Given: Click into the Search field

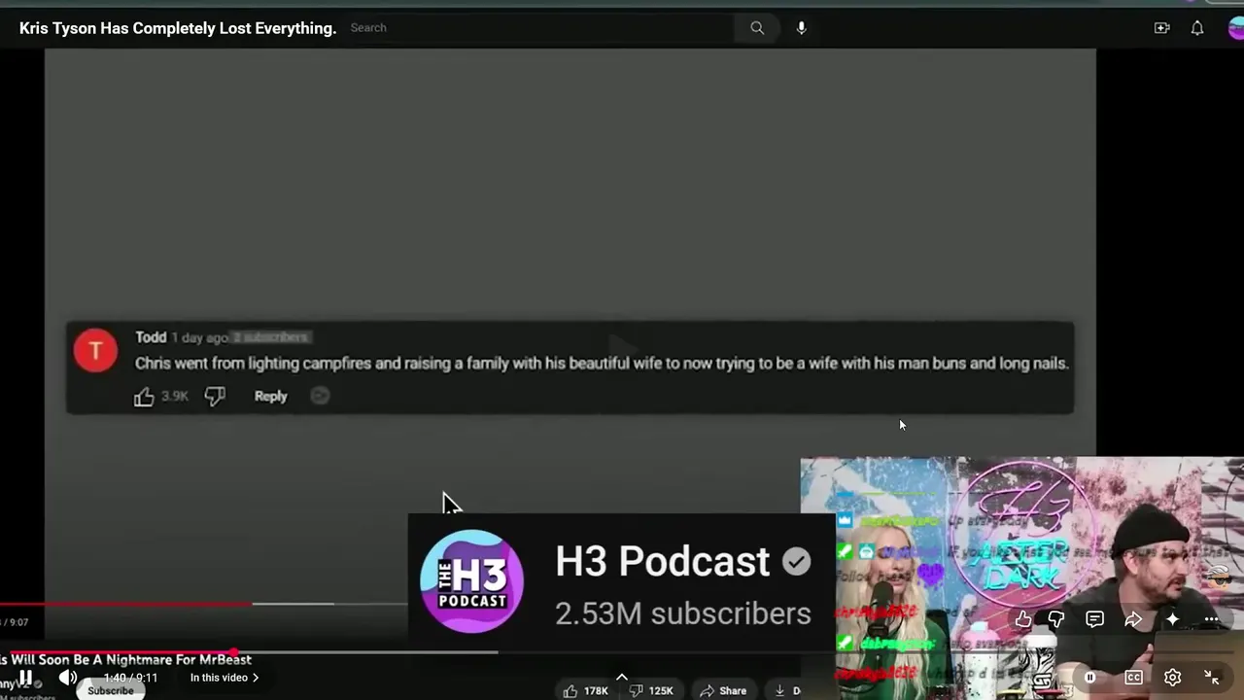Looking at the screenshot, I should click(x=539, y=28).
